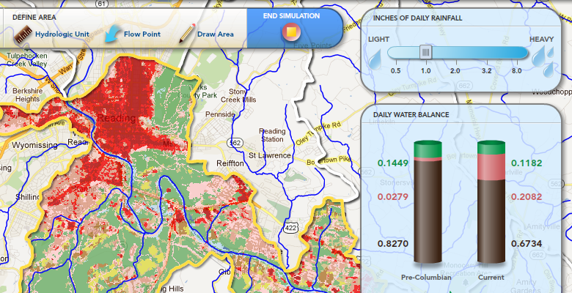Click the Pennside map label
The image size is (572, 293).
220,114
